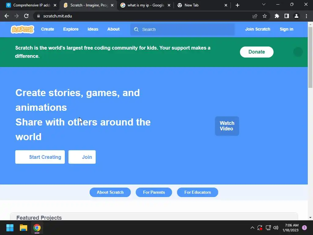Click the search magnifier icon

(136, 29)
